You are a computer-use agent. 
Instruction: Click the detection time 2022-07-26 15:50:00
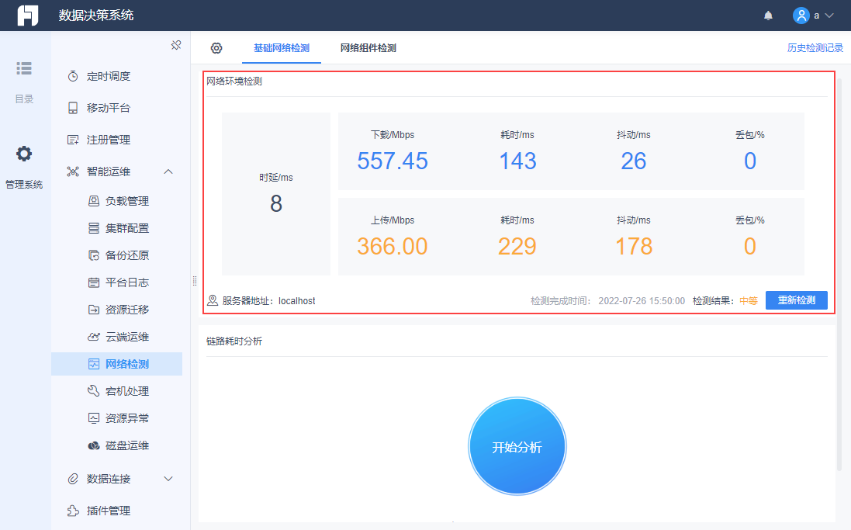coord(642,301)
